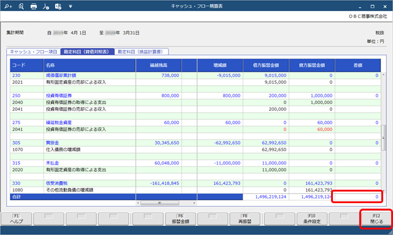Image resolution: width=393 pixels, height=235 pixels.
Task: Open the 未払金 account link
Action: coord(52,163)
